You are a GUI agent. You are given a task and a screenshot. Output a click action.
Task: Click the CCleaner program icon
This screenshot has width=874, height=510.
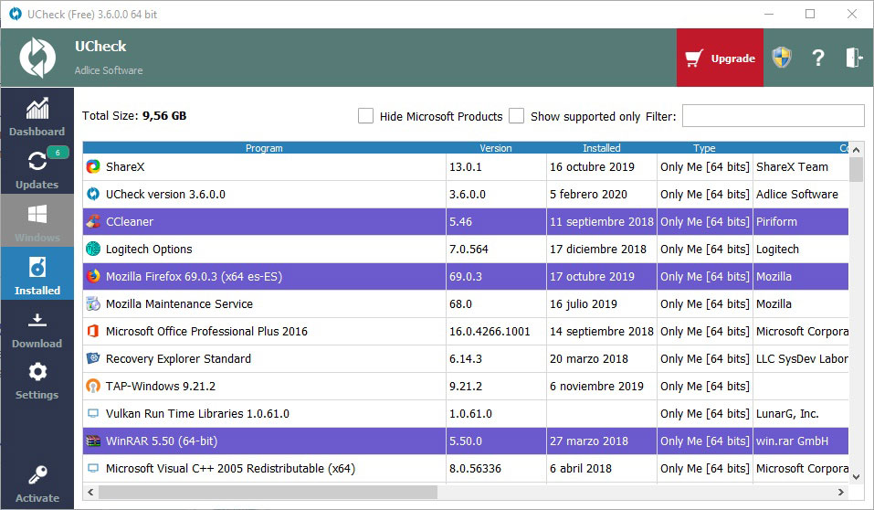[93, 221]
